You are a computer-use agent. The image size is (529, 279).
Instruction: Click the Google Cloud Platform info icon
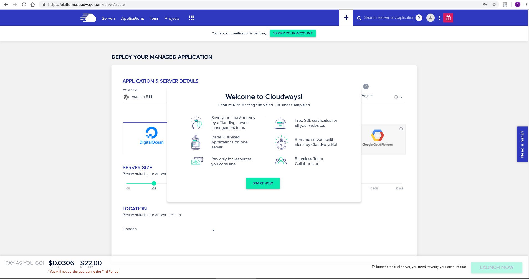pos(401,129)
